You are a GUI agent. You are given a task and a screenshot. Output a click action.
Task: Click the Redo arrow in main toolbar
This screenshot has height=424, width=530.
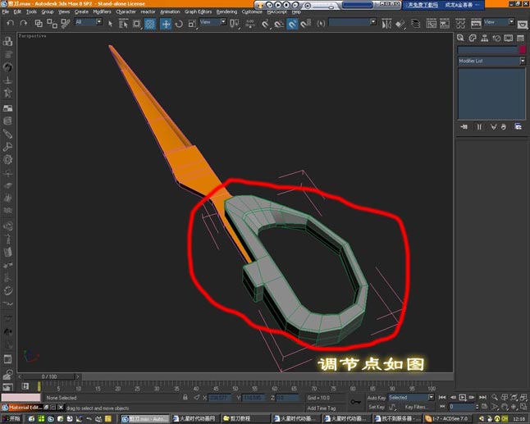(x=24, y=23)
